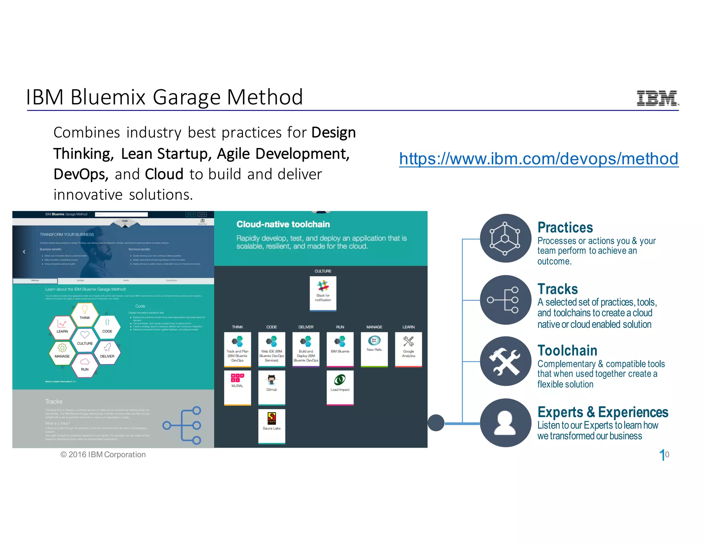Click the LOG IN button
704x543 pixels.
(x=202, y=215)
